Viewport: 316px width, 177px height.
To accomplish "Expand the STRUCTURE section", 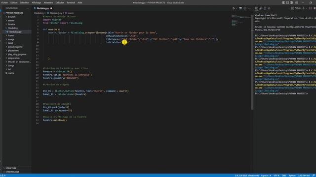I will (x=11, y=168).
